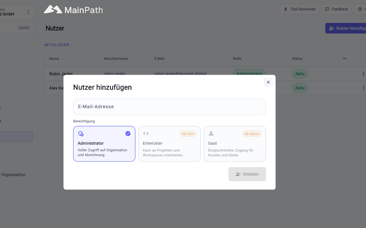
Task: Click the Organisation sidebar item
Action: pyautogui.click(x=13, y=175)
